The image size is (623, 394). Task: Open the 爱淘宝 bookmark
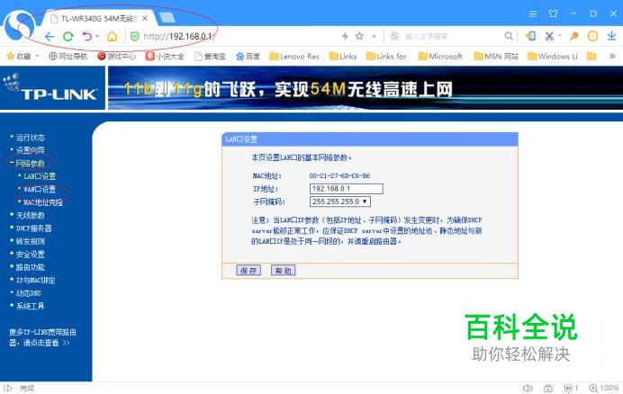click(210, 57)
